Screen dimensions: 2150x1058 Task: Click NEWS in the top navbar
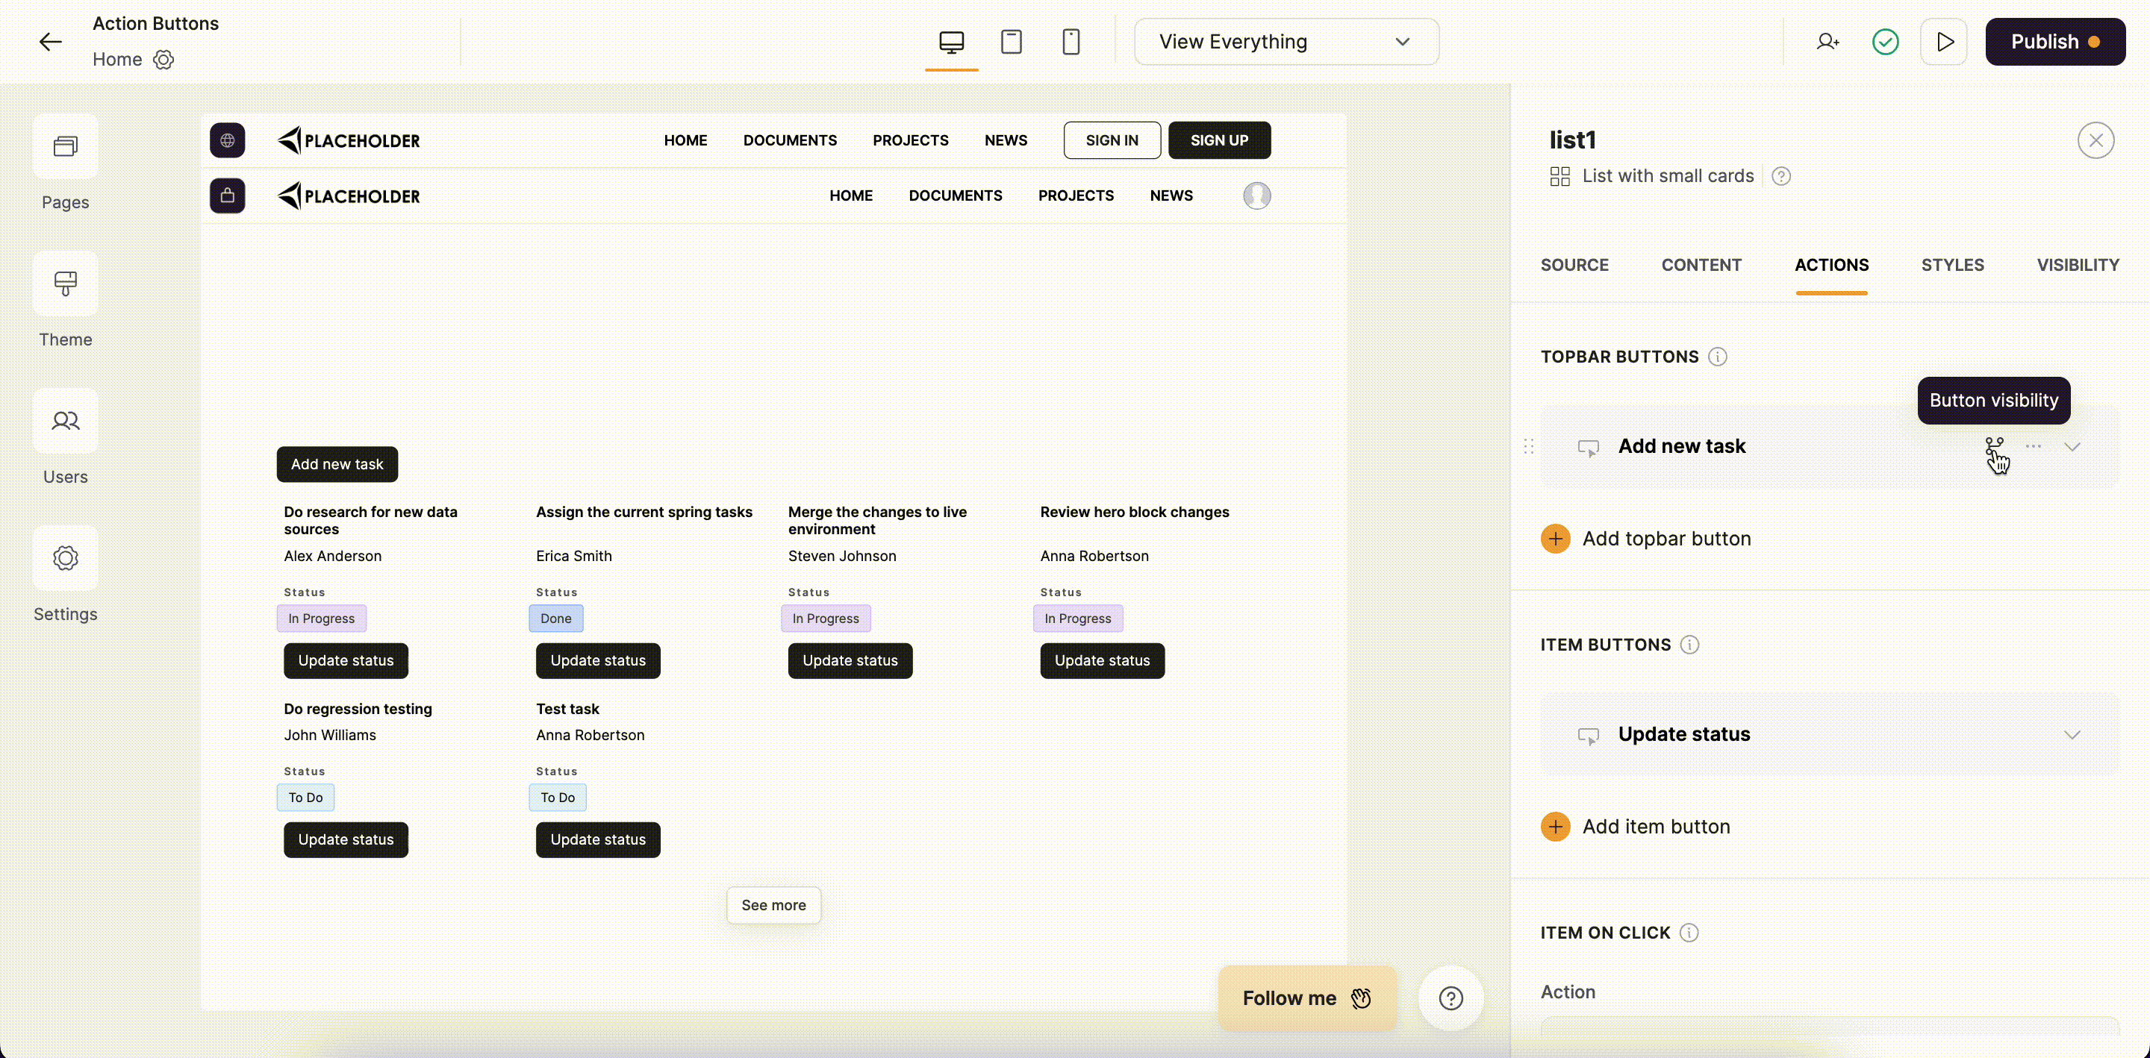(1006, 140)
